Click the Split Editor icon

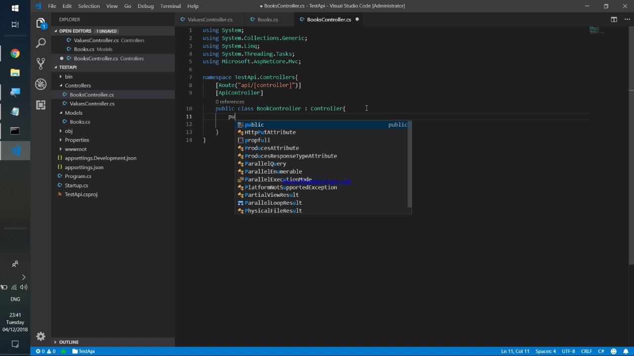(614, 19)
